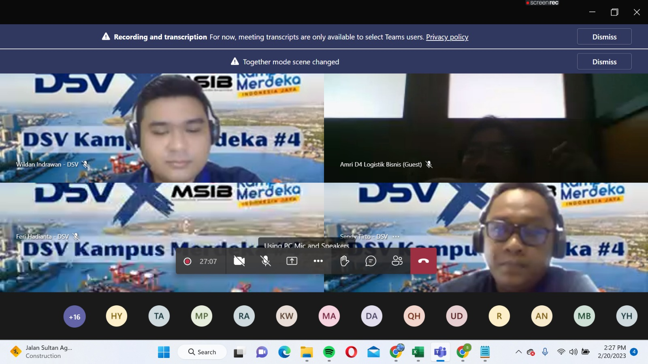Select participant avatar KW
Screen dimensions: 648x364
point(287,316)
